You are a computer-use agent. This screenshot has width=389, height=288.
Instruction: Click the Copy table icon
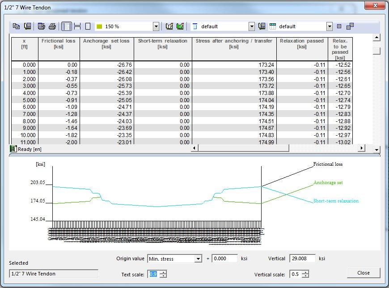tap(17, 26)
